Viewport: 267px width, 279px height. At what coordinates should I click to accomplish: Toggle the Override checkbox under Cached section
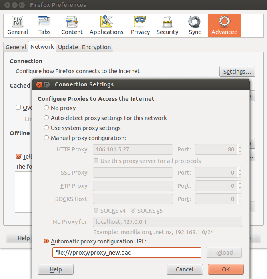coord(18,107)
